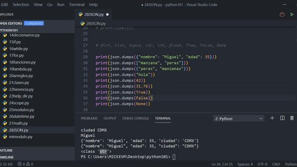Click the Python icon next to 14diccionarios.py
The width and height of the screenshot is (297, 167).
point(5,35)
